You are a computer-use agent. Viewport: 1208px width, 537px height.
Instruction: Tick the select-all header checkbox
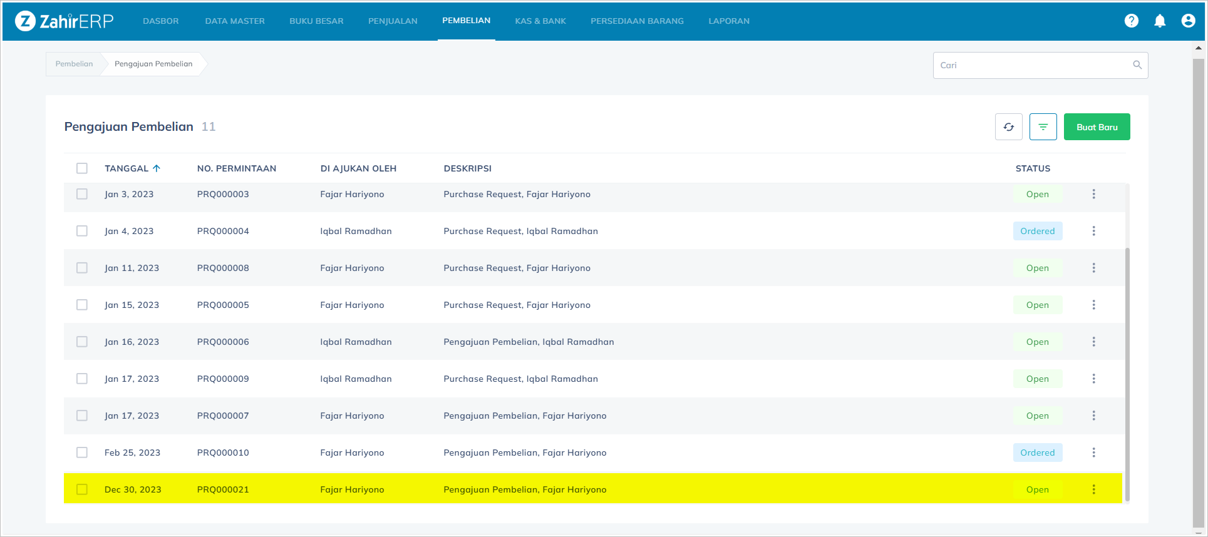point(82,168)
